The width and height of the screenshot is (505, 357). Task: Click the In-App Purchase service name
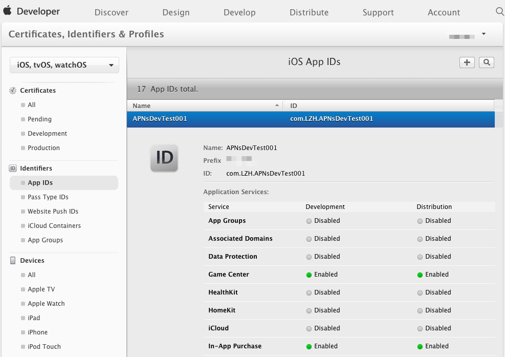[235, 346]
